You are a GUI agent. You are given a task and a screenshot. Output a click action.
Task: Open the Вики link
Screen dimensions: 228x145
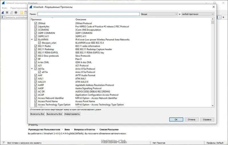[67, 129]
